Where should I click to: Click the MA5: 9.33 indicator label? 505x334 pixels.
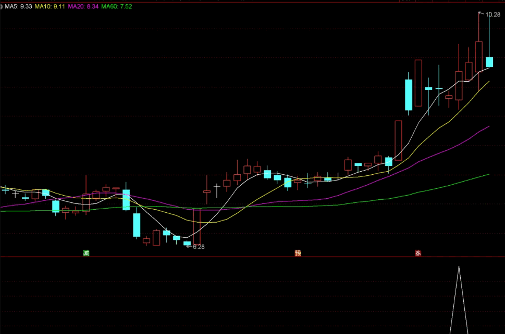18,6
